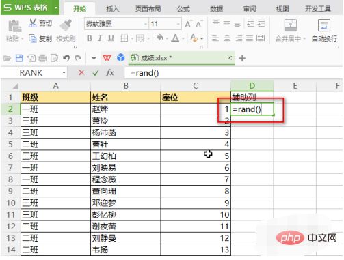Click the print icon
This screenshot has width=344, height=260.
[x=42, y=58]
